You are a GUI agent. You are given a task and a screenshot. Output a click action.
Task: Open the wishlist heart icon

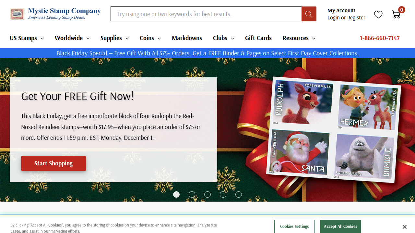378,14
